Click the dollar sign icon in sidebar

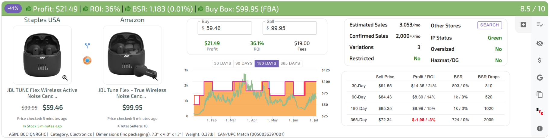(540, 61)
